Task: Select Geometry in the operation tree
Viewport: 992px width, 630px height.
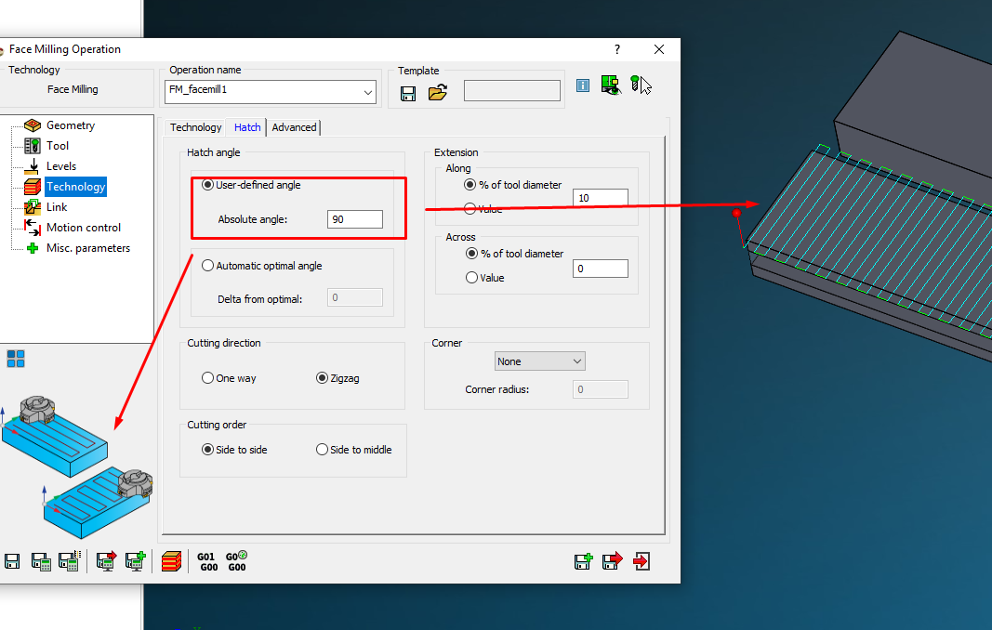Action: coord(71,125)
